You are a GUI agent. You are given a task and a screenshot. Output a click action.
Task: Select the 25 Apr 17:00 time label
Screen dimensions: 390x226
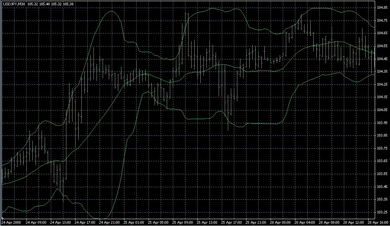click(232, 222)
